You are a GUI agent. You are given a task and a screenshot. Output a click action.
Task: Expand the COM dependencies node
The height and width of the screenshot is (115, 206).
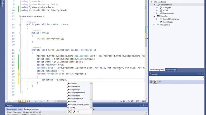157,11
